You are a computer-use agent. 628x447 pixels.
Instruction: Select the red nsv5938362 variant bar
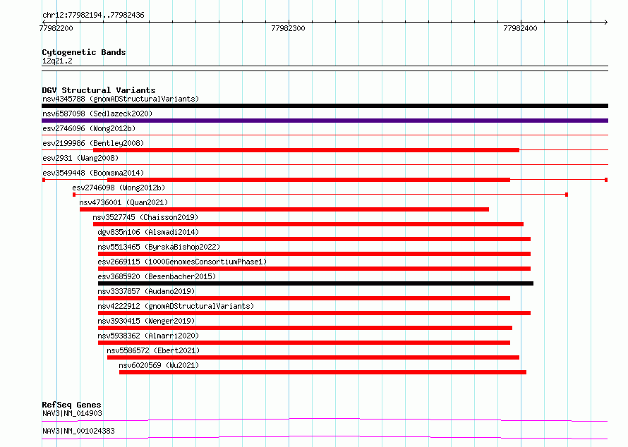tap(304, 343)
